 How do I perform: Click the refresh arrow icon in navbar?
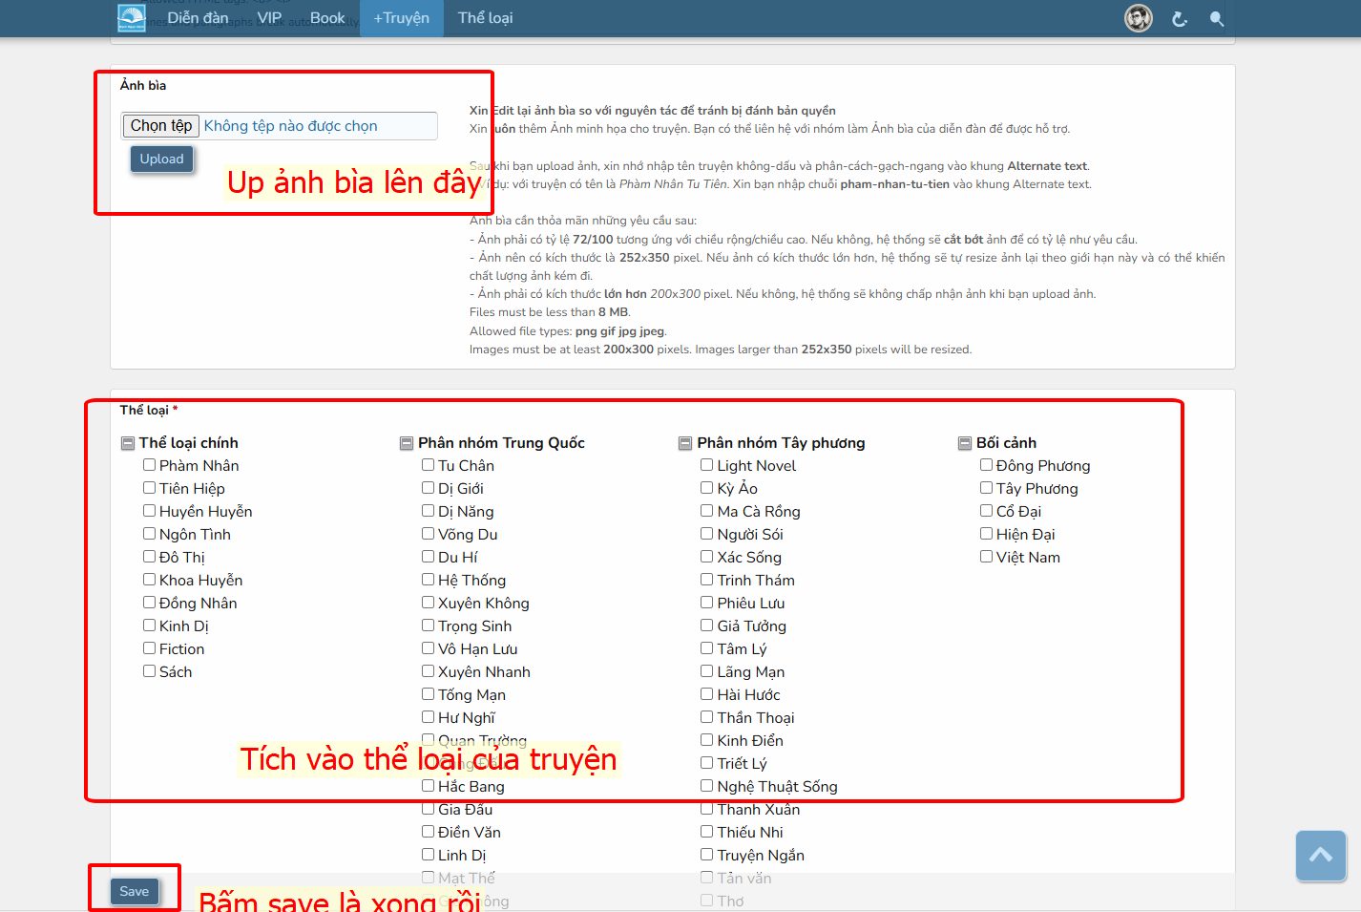1180,18
